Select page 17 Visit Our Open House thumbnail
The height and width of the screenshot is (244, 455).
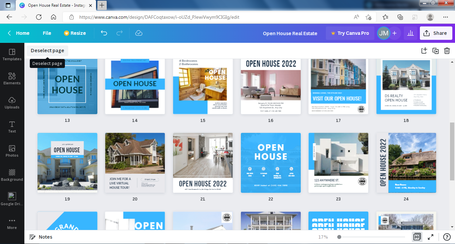point(338,86)
